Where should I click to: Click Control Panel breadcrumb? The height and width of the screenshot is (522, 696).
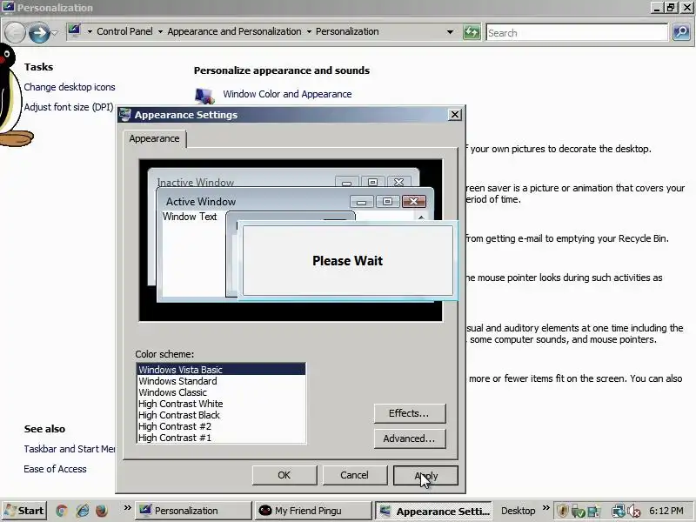pyautogui.click(x=124, y=31)
